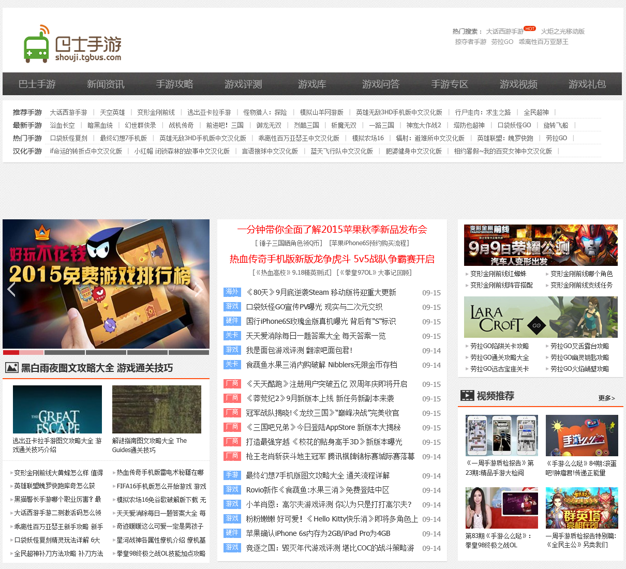Open news 竞逐之国 游戏评测

click(330, 548)
